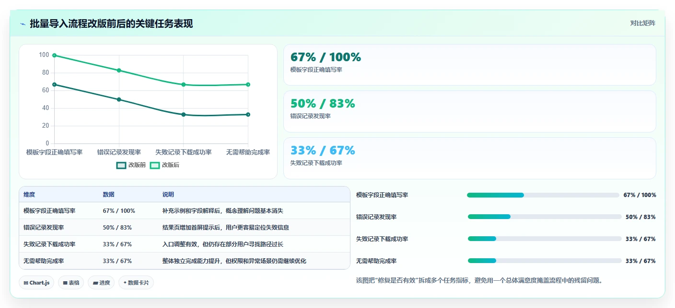
Task: Click the icon inside the 数据卡片 chip
Action: pos(125,283)
